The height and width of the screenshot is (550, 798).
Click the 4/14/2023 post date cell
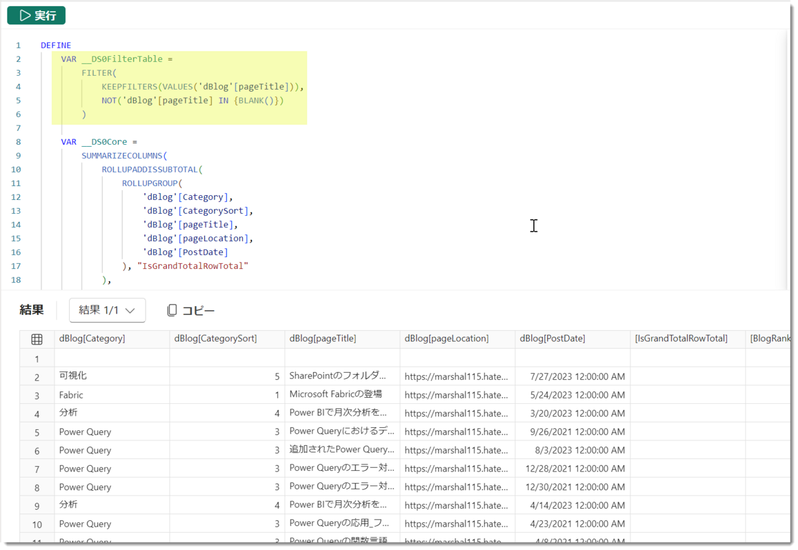pos(573,505)
